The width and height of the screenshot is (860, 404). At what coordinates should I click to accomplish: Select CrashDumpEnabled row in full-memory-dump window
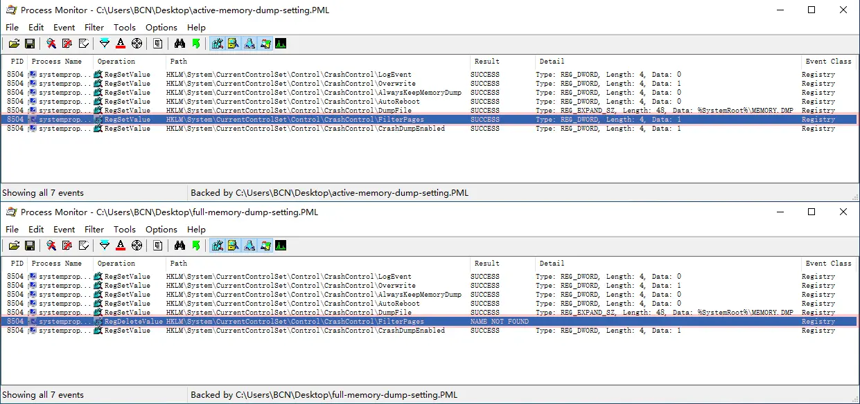coord(430,331)
